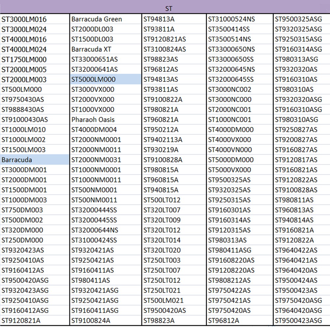This screenshot has height=330, width=330.
Task: Select cell ST98823A
Action: pos(174,320)
